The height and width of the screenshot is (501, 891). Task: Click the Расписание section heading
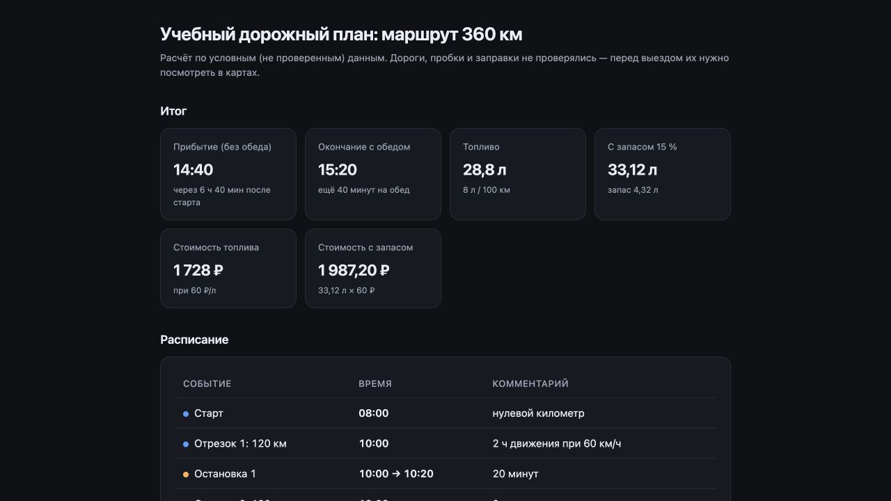(194, 340)
